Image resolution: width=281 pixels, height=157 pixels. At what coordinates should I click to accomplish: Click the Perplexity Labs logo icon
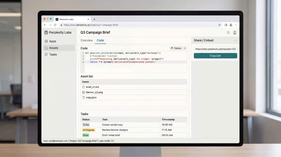[46, 32]
